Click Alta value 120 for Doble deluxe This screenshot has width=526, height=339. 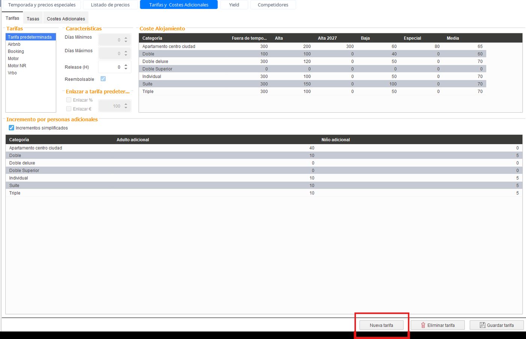[307, 62]
